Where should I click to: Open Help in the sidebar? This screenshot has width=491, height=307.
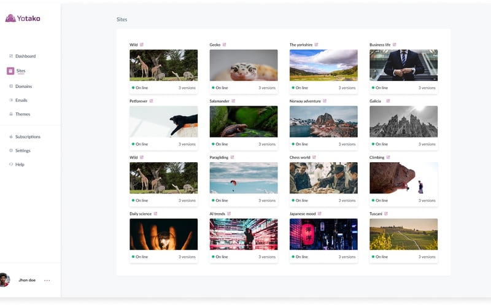[x=20, y=164]
